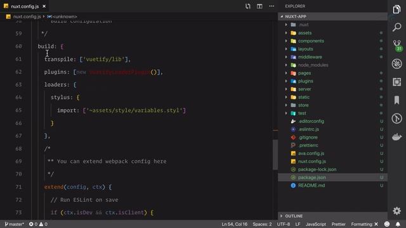Expand the middleware folder
This screenshot has width=406, height=228.
click(x=332, y=57)
